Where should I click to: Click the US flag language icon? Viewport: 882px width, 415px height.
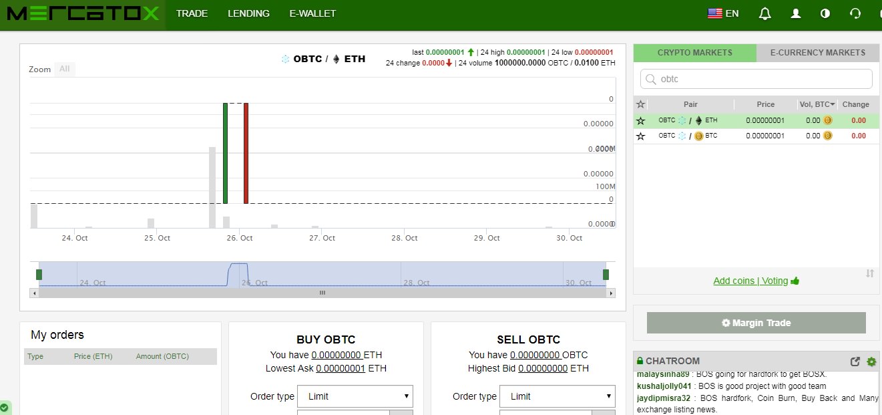coord(715,13)
